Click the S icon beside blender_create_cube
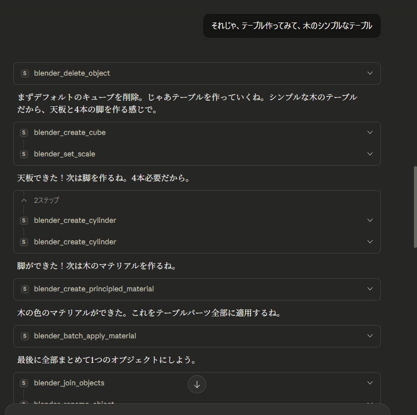 pyautogui.click(x=23, y=132)
